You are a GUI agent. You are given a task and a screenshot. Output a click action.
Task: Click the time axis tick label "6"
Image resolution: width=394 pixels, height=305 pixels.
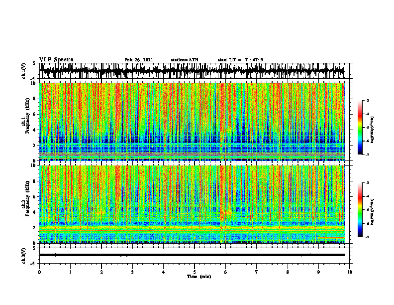point(226,272)
